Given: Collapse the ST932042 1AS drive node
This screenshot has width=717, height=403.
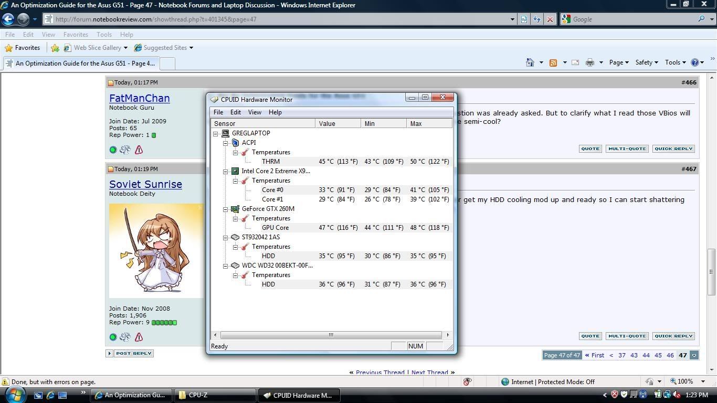Looking at the screenshot, I should [226, 237].
